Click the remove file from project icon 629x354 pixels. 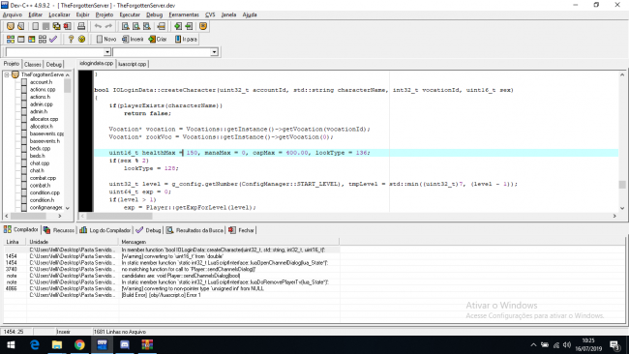(189, 26)
